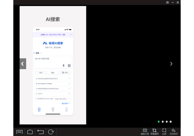Screen dimensions: 194x136
Task: Tap the profile tab icon in mockup
Action: 66,109
